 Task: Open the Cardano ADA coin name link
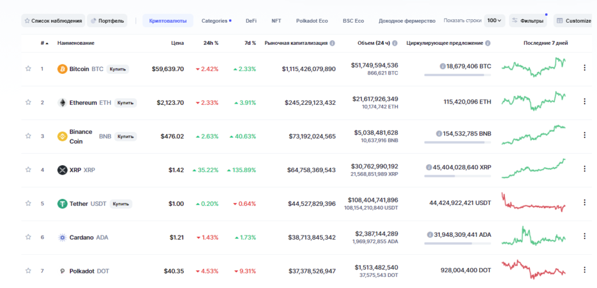coord(89,237)
